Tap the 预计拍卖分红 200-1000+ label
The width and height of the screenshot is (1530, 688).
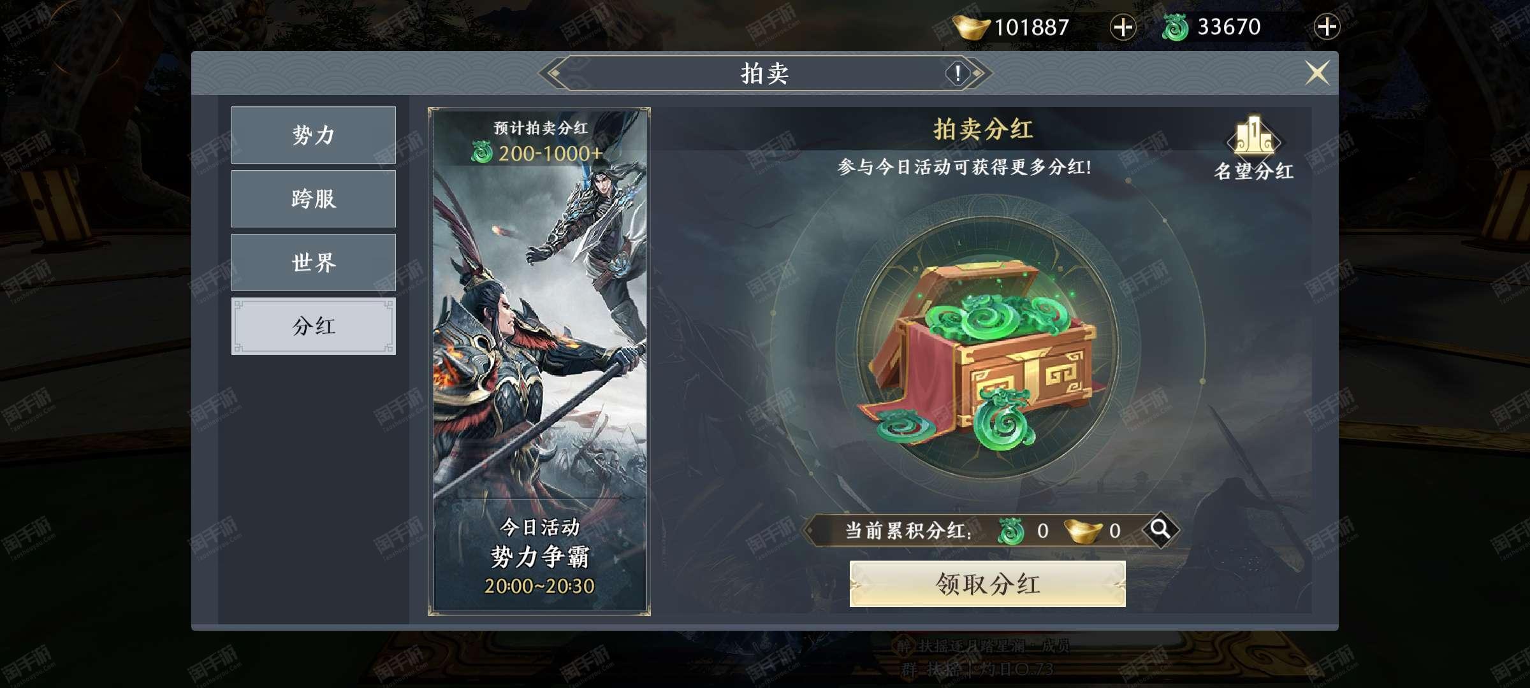[539, 141]
